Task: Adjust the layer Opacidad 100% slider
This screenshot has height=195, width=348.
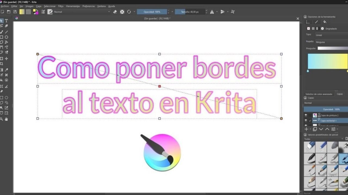Action: (326, 109)
